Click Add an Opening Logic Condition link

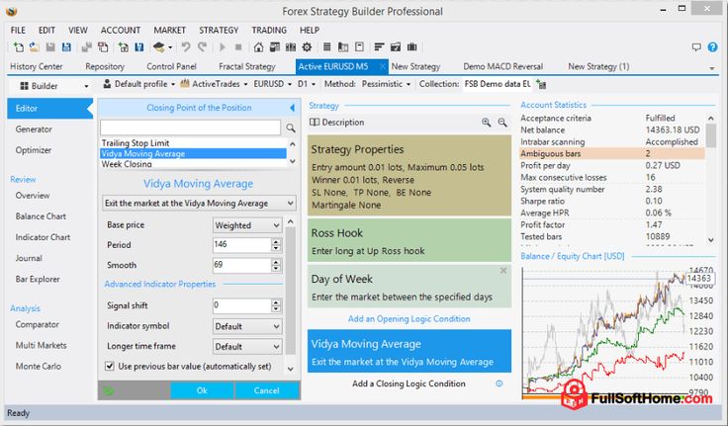(409, 319)
